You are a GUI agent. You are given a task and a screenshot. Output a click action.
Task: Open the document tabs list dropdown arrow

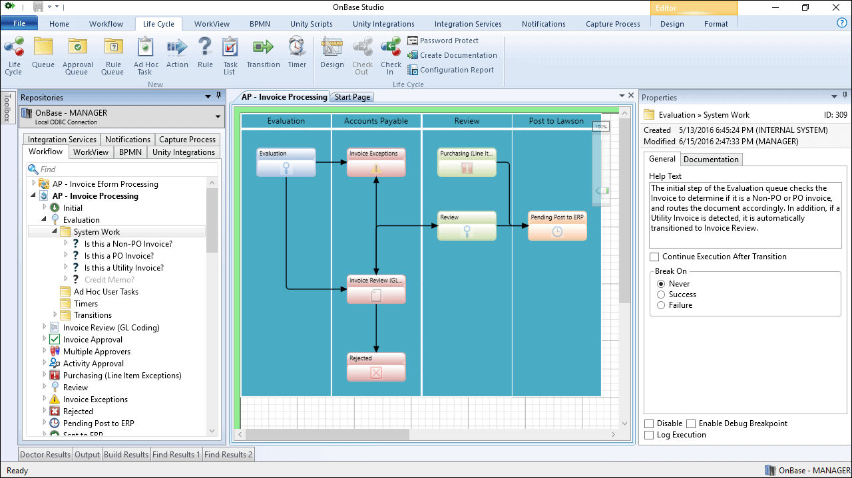click(622, 96)
